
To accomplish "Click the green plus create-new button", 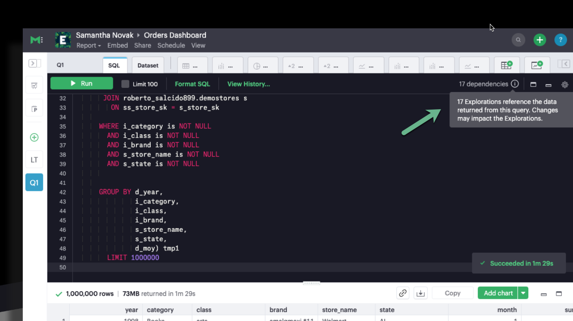I will [540, 40].
